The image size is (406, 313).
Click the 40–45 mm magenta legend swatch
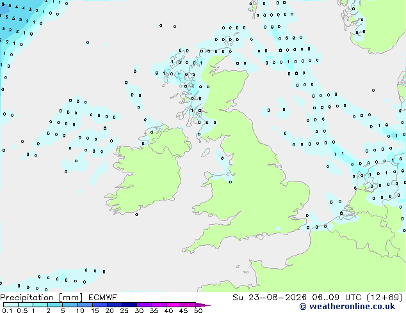coord(174,305)
